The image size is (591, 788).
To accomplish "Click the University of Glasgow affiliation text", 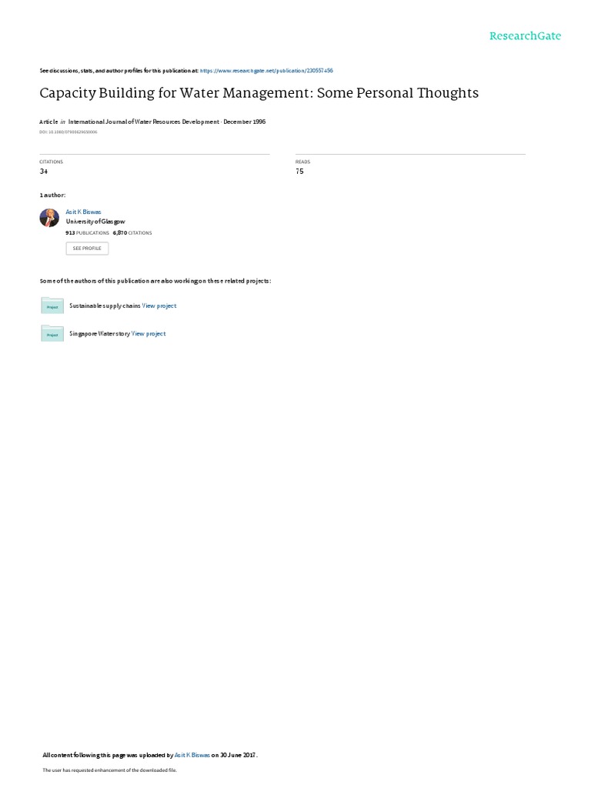I will point(95,222).
